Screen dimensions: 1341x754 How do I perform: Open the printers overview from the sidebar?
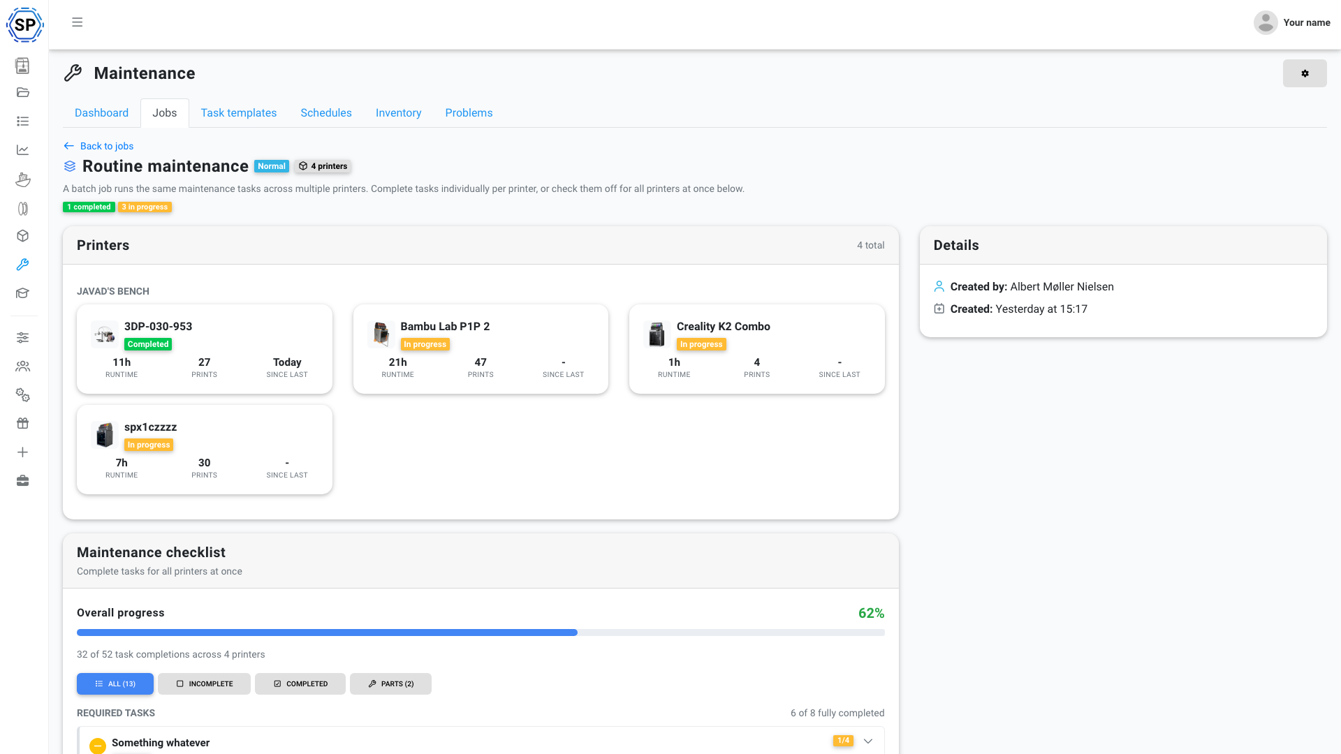pyautogui.click(x=22, y=66)
